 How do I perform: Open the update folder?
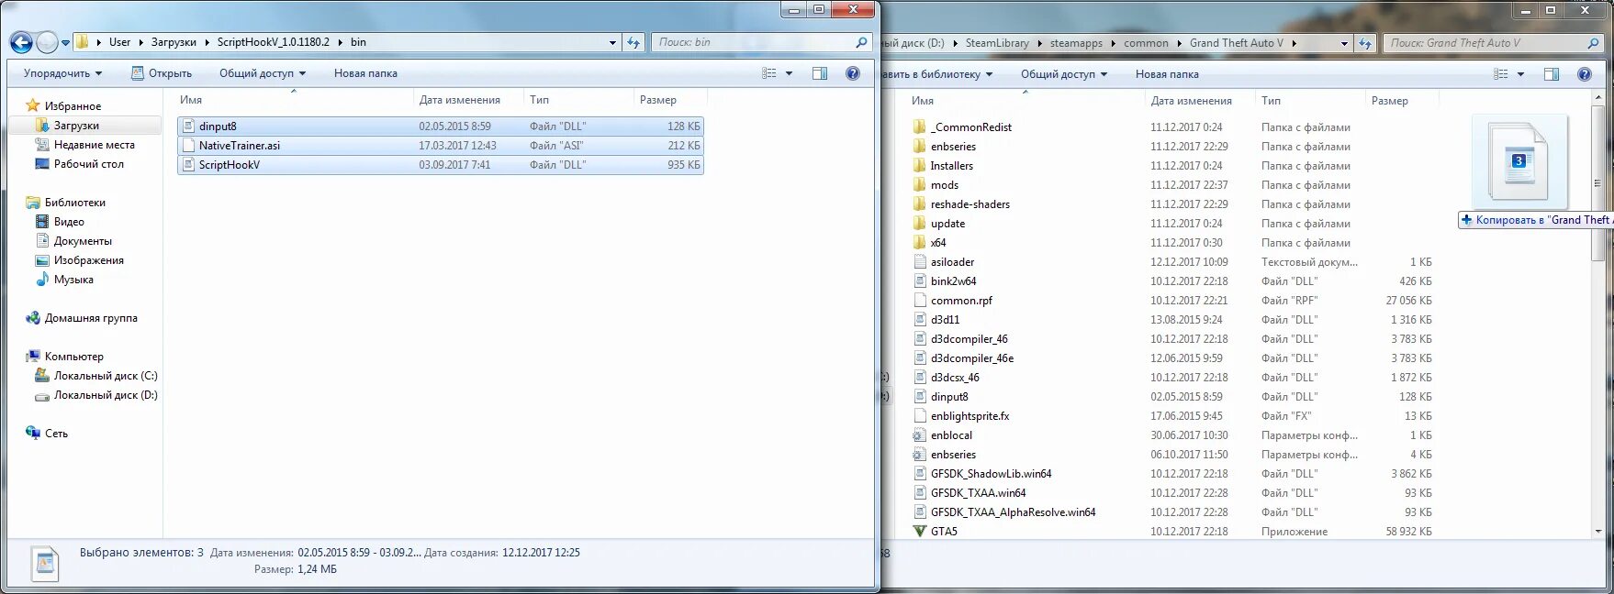click(x=947, y=224)
